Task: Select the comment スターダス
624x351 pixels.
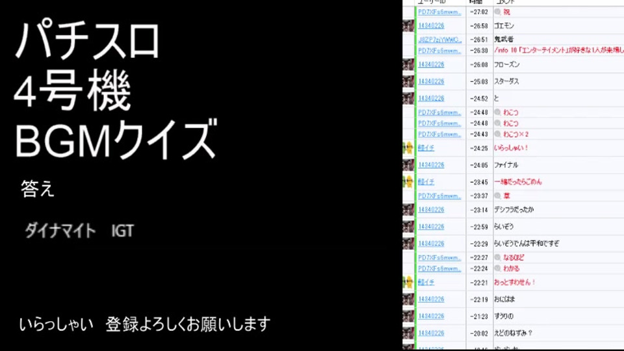Action: pyautogui.click(x=506, y=81)
